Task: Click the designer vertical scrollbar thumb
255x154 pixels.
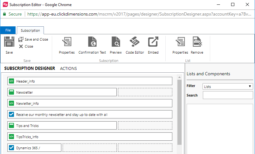Action: [179, 112]
